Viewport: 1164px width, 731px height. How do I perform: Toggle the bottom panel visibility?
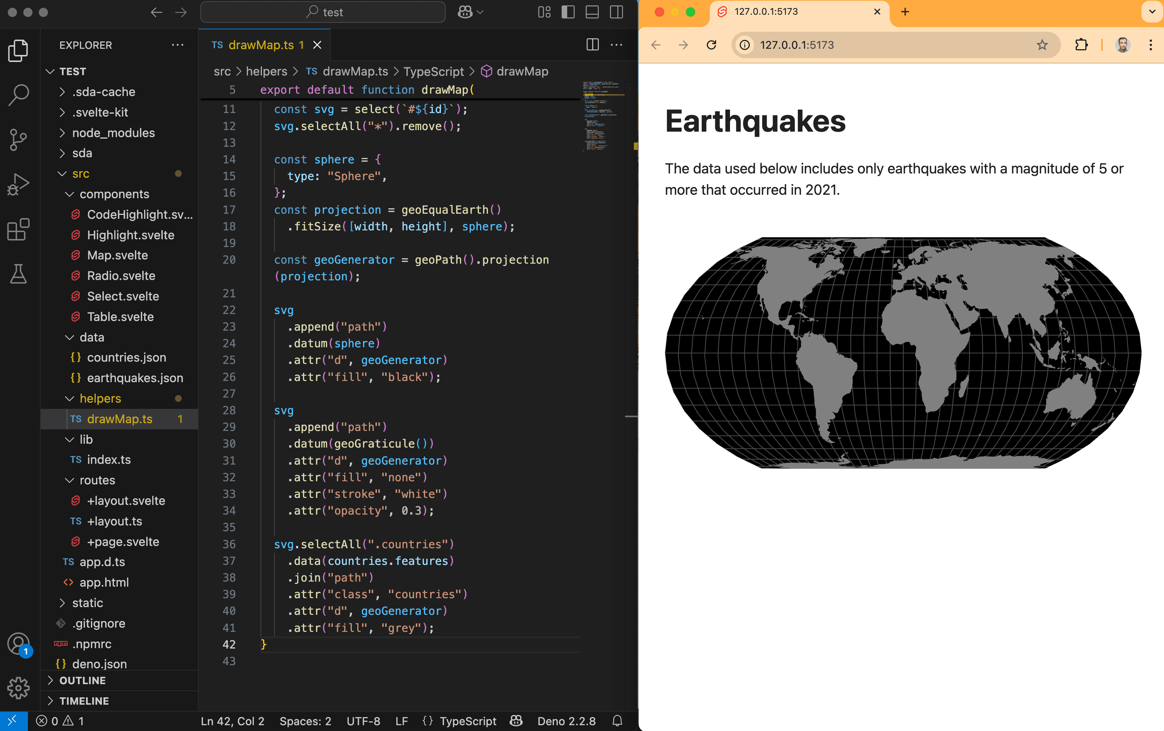click(x=592, y=12)
